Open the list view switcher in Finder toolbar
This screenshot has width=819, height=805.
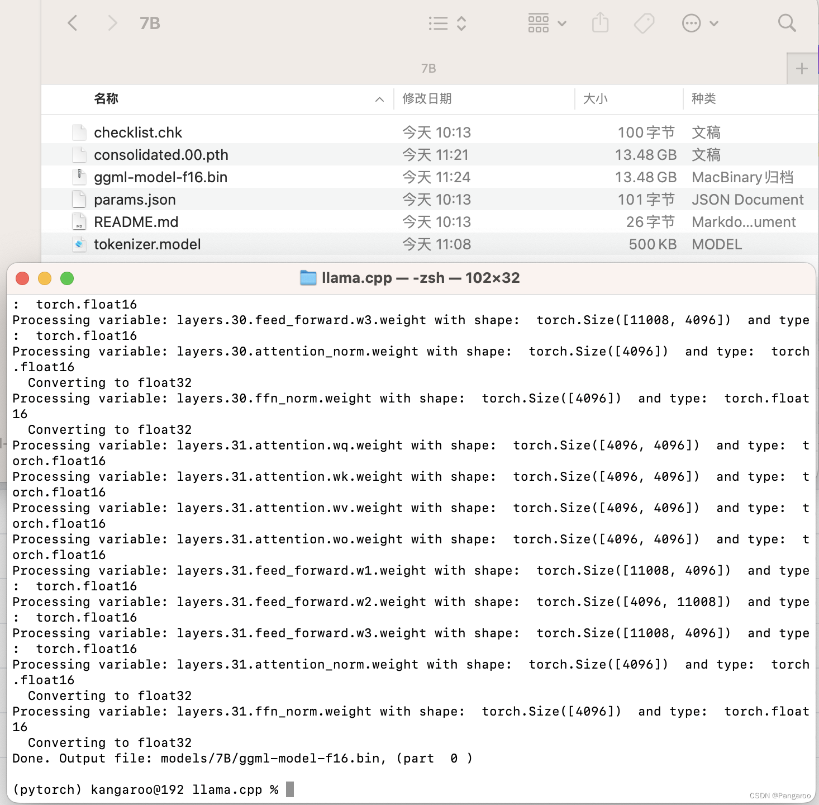coord(447,23)
